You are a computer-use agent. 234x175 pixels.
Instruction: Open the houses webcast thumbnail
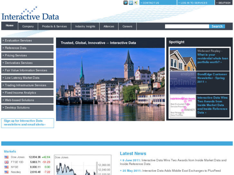click(x=183, y=59)
